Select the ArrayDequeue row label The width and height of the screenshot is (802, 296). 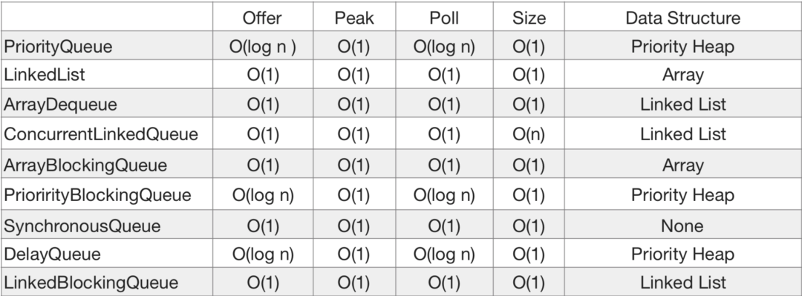point(60,105)
